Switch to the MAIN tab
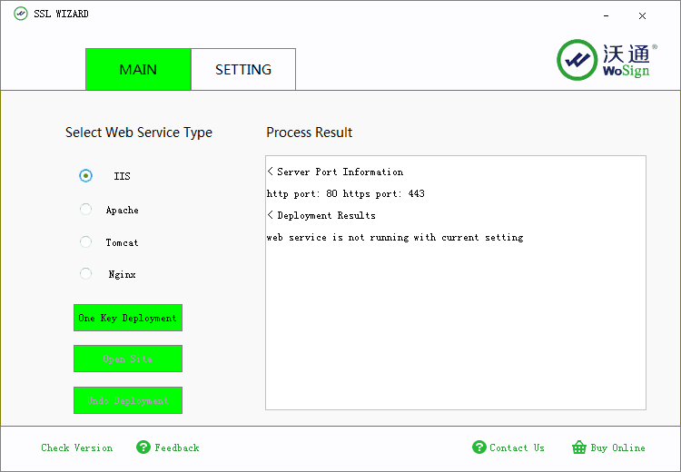 click(x=138, y=70)
